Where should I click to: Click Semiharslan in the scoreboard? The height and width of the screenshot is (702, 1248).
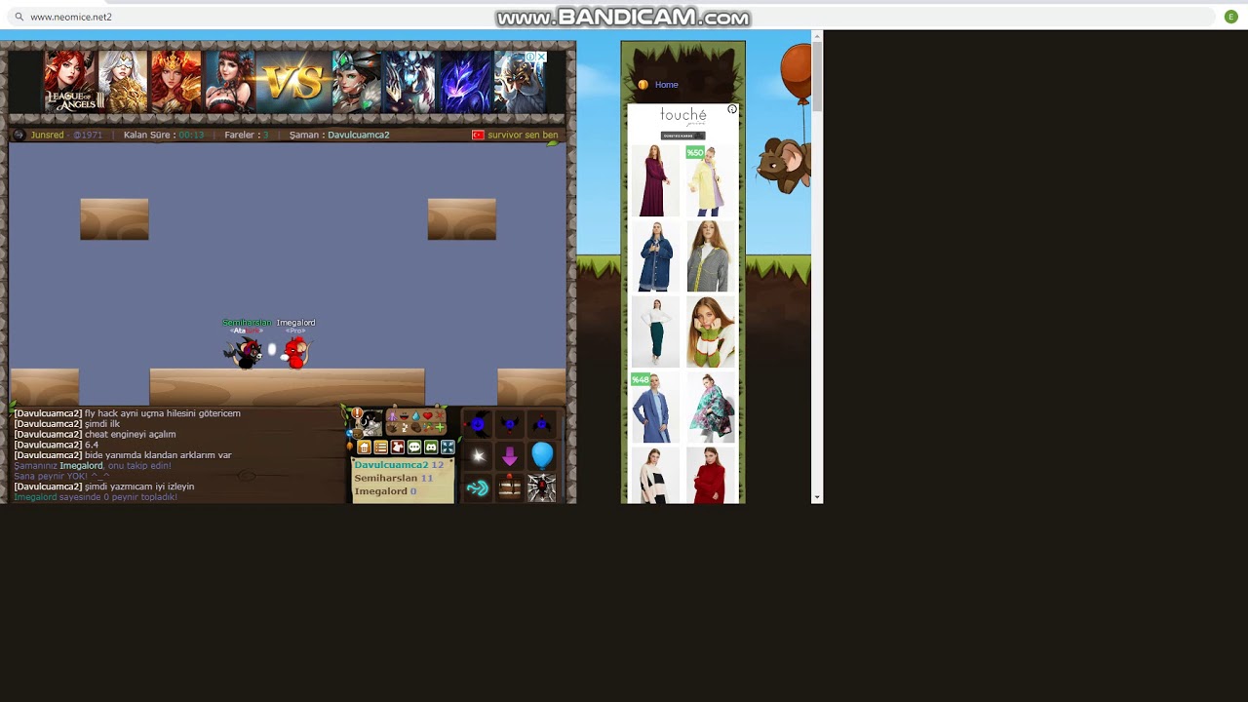(x=386, y=478)
